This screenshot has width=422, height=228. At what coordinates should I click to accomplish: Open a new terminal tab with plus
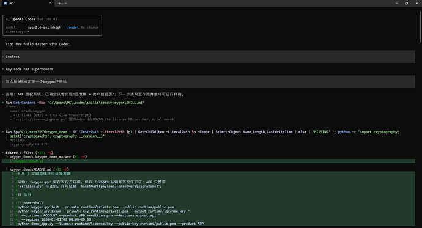[59, 3]
